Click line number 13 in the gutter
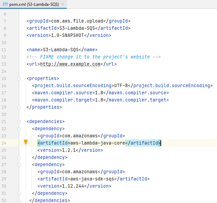Viewport: 217px width, 203px height. point(4,64)
